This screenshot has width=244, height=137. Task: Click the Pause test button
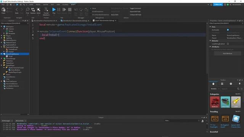(x=59, y=10)
